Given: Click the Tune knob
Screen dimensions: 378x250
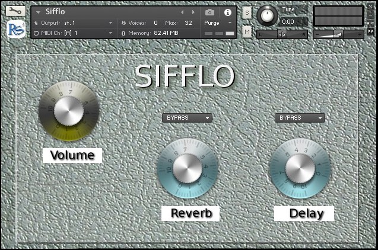Looking at the screenshot, I should (x=267, y=15).
